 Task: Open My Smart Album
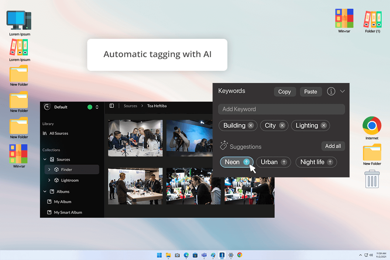point(65,212)
